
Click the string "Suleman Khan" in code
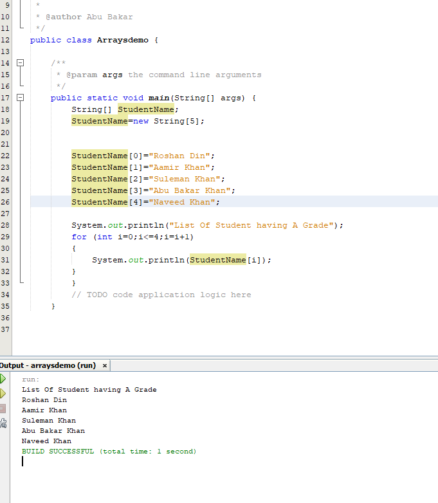[x=185, y=179]
